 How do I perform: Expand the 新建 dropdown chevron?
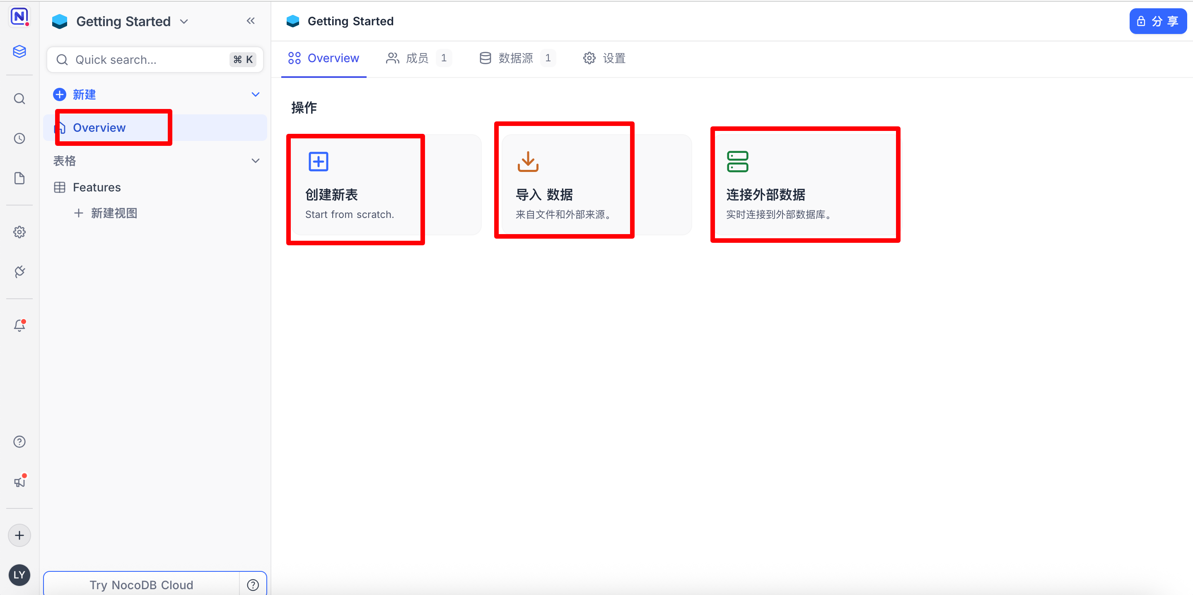click(x=255, y=94)
